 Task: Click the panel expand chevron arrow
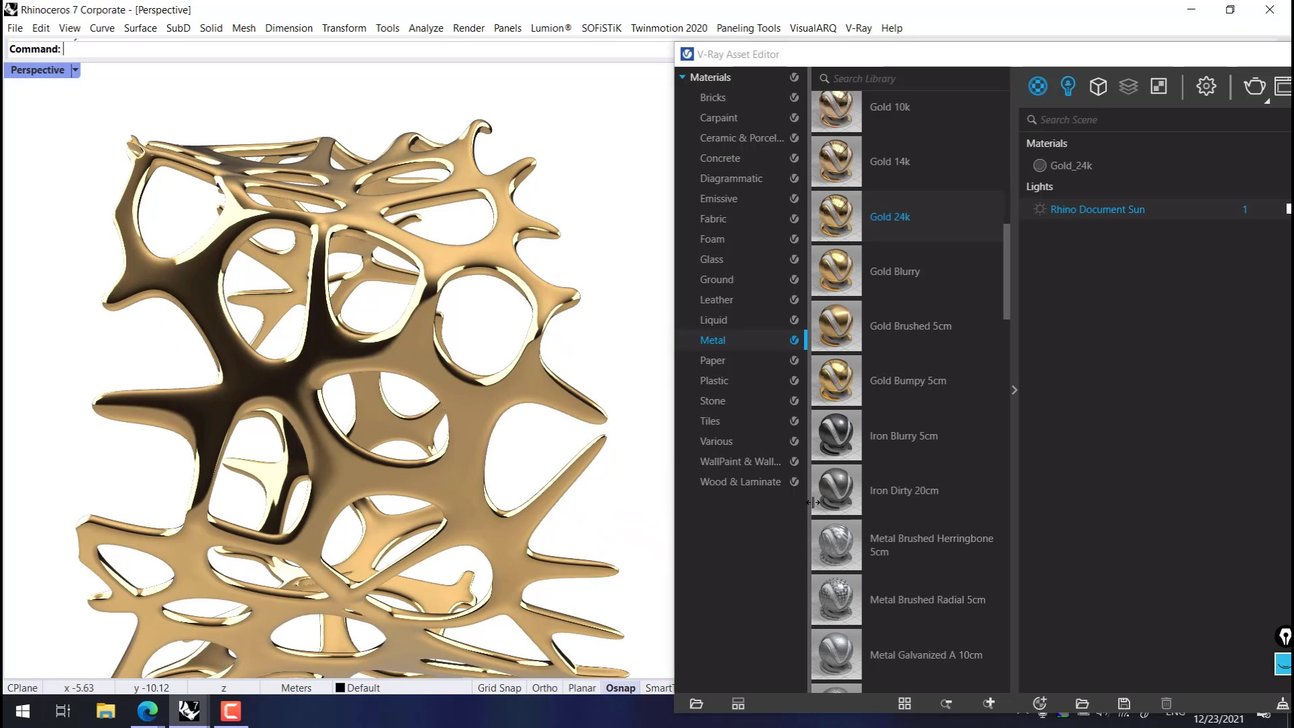pos(1014,390)
